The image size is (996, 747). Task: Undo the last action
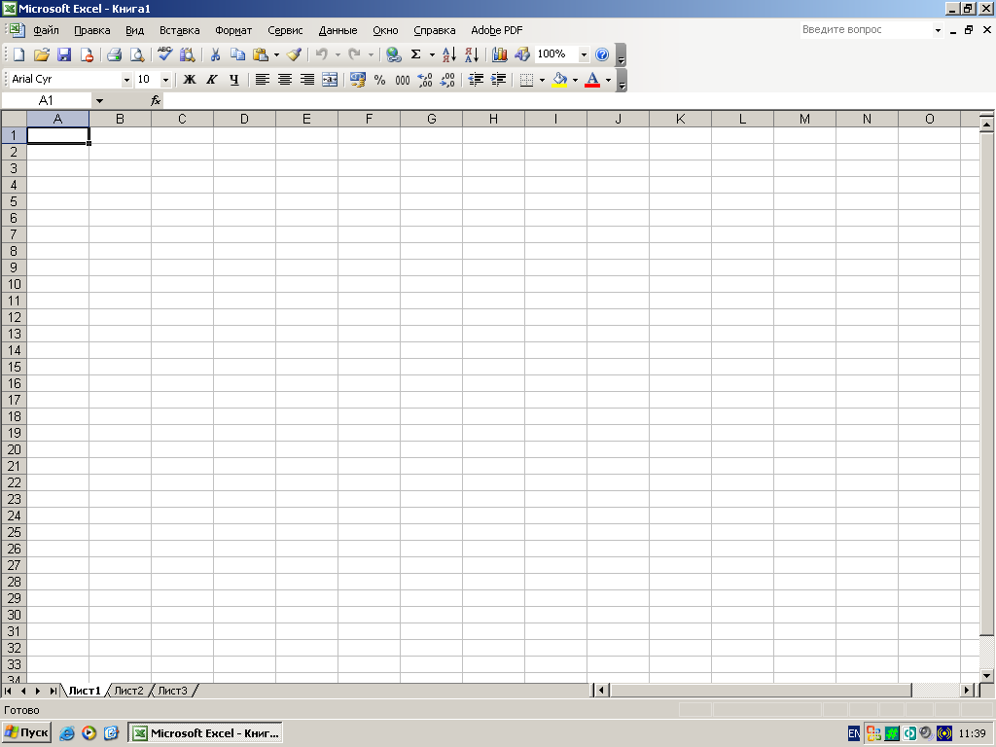322,54
